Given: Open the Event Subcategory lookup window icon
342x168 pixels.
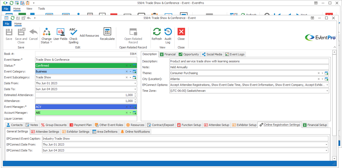Looking at the screenshot, I should point(134,77).
